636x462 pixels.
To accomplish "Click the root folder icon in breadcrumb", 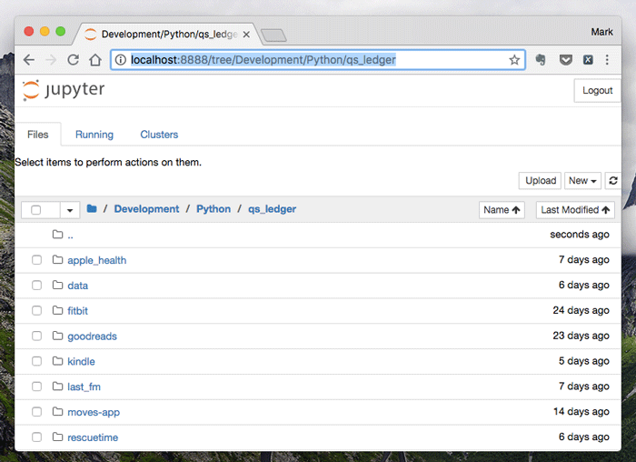I will tap(92, 209).
